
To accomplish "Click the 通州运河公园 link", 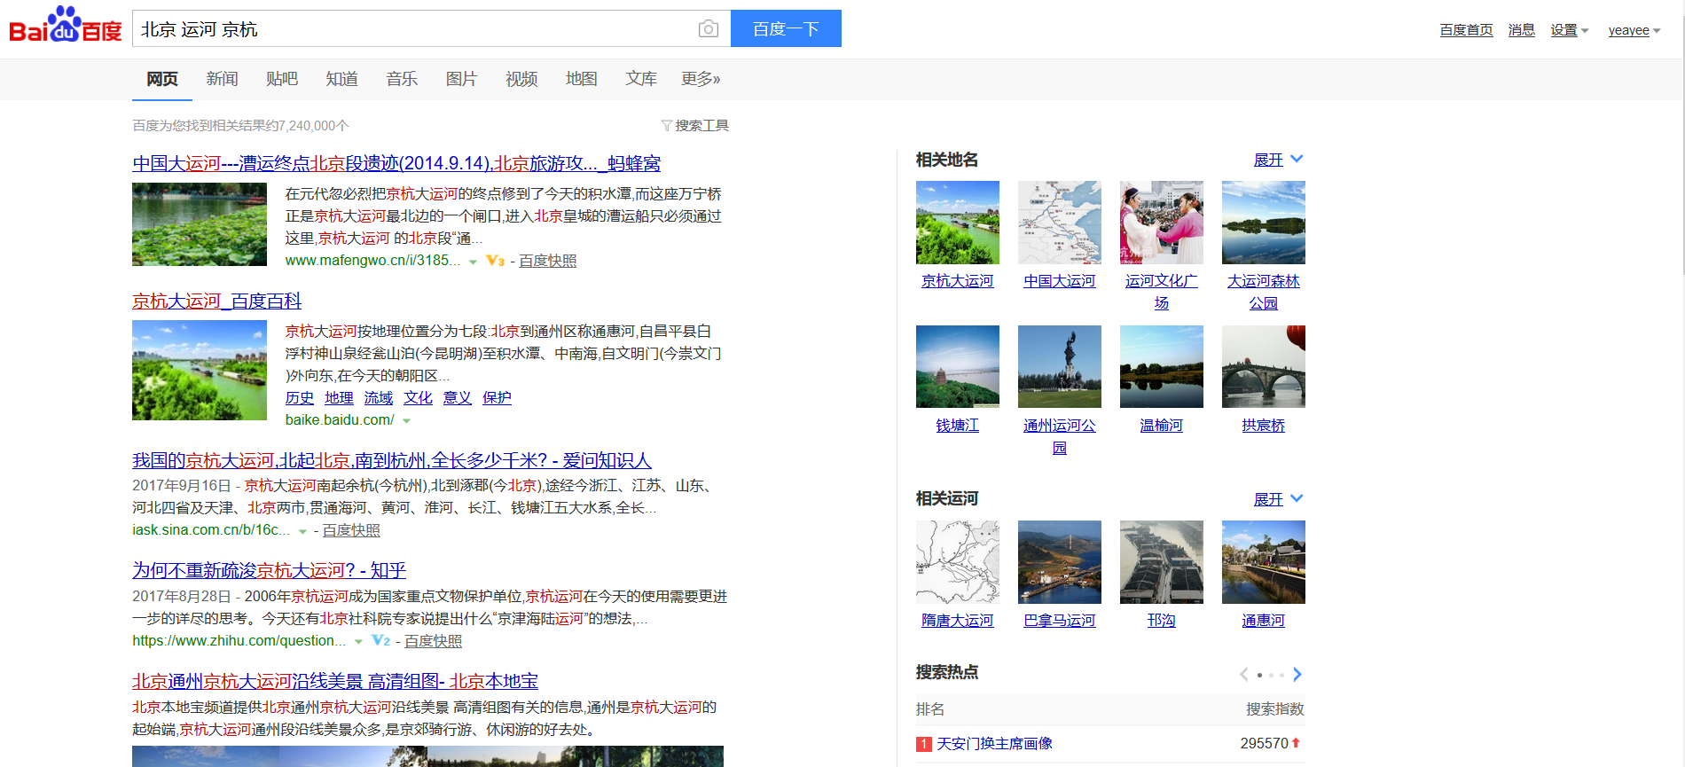I will click(x=1060, y=436).
